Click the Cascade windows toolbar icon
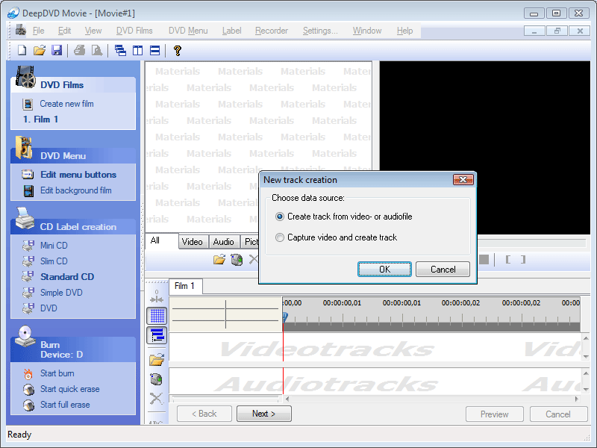Screen dimensions: 597x448 [120, 50]
